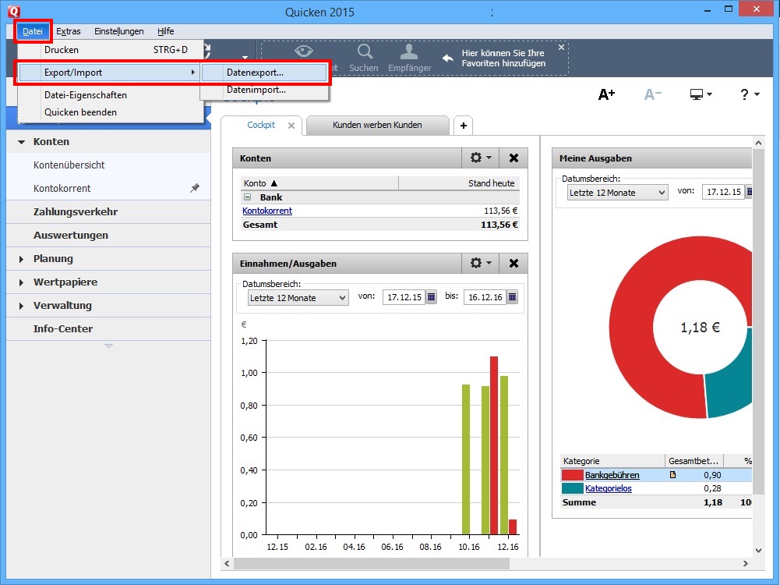The height and width of the screenshot is (585, 780).
Task: Click the Suchen magnifier icon in toolbar
Action: [364, 53]
